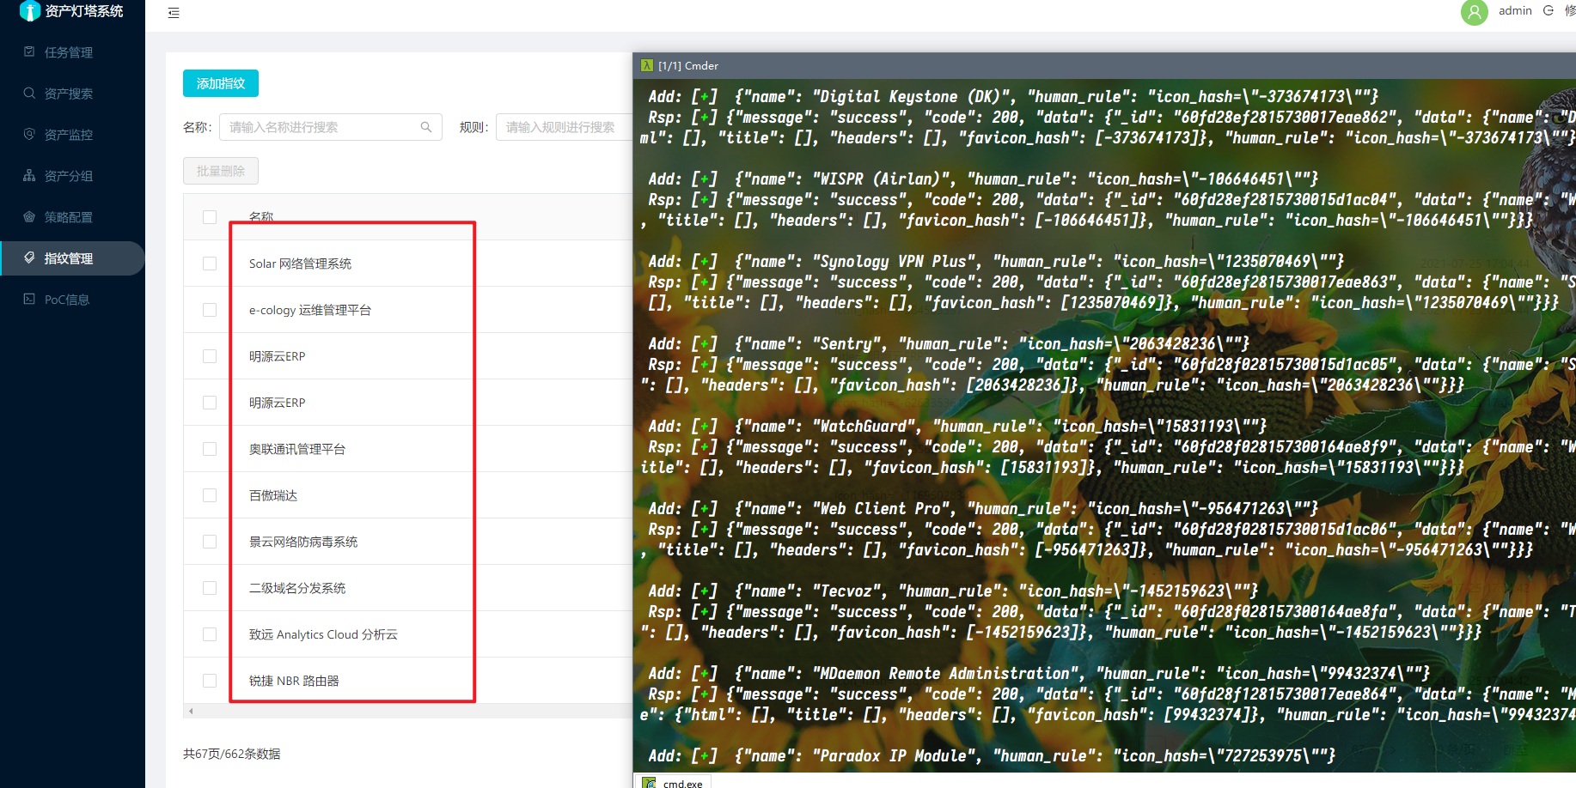Check the 致远 Analytics Cloud row checkbox
This screenshot has height=788, width=1576.
(210, 634)
